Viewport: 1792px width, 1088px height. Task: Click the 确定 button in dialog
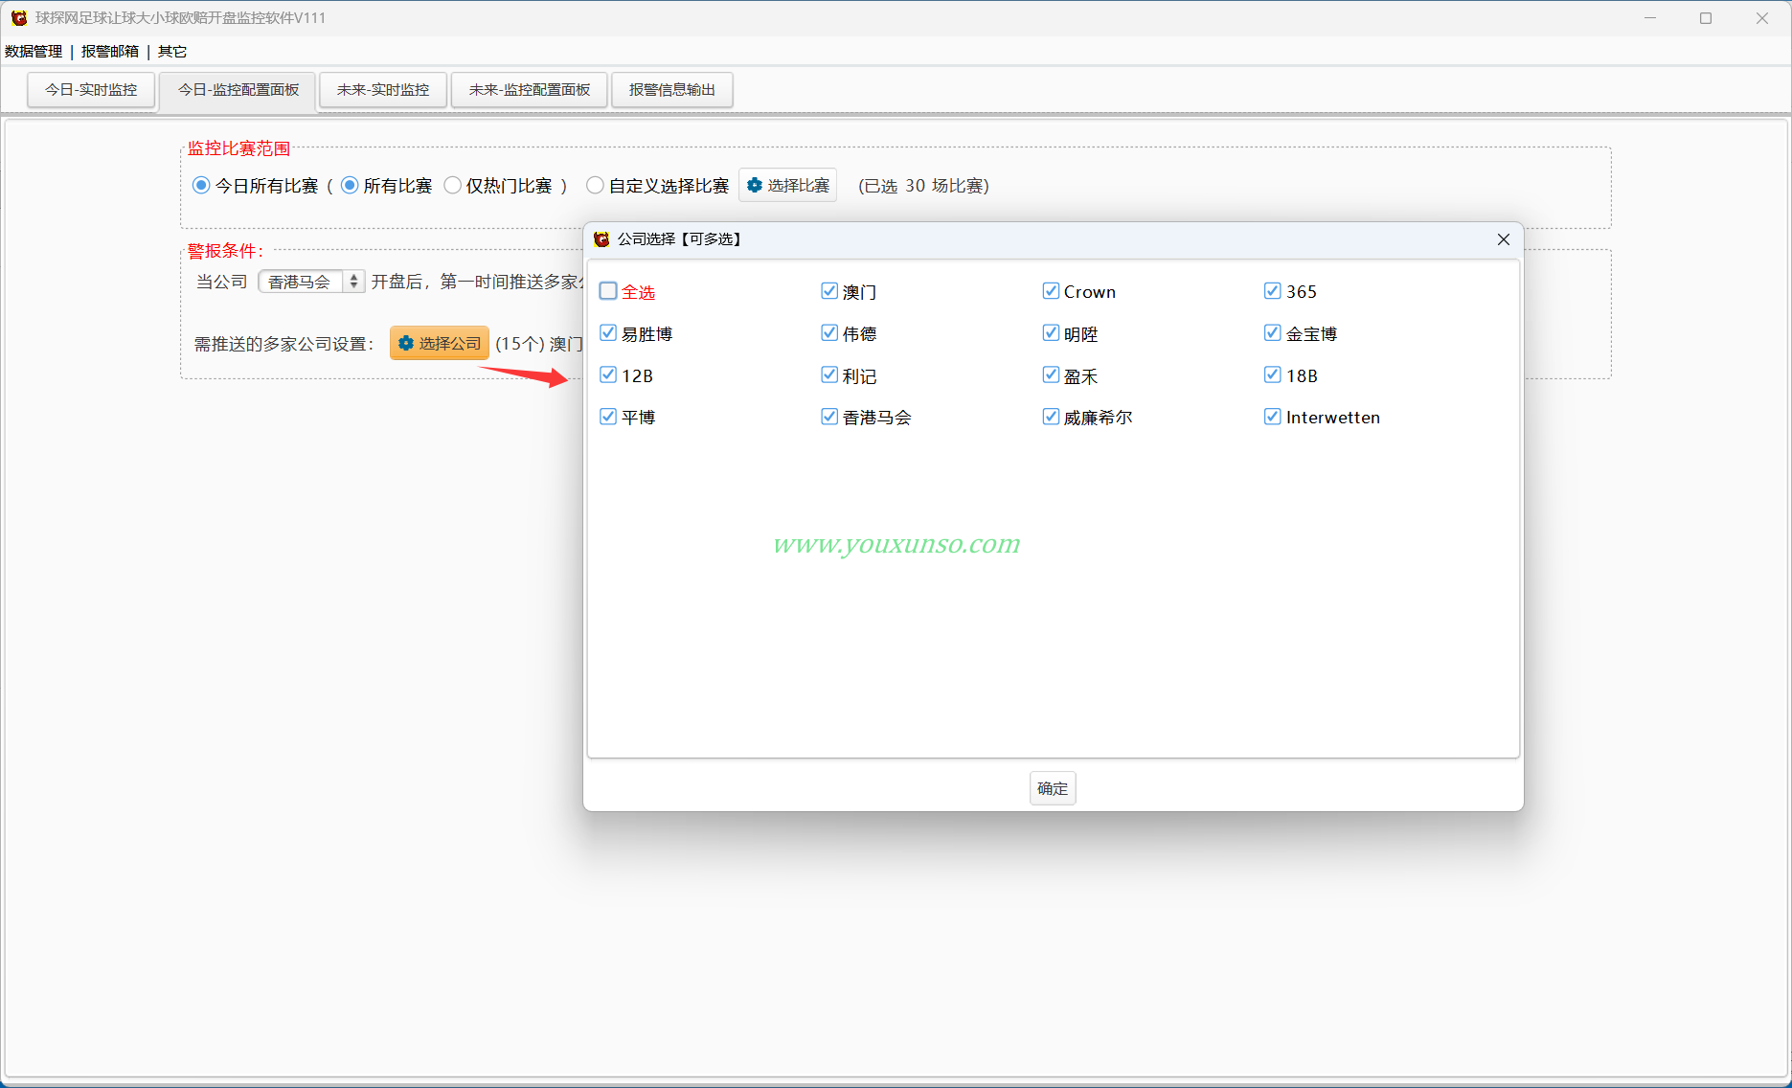click(1053, 788)
